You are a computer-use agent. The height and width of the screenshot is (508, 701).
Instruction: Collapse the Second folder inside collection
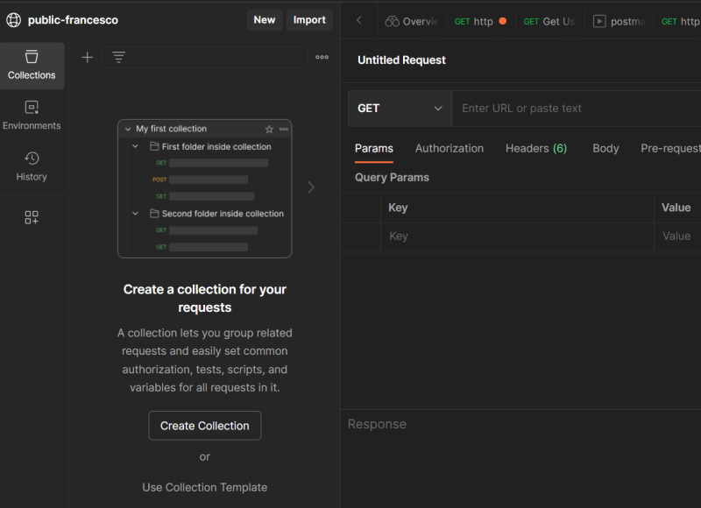[x=136, y=214]
